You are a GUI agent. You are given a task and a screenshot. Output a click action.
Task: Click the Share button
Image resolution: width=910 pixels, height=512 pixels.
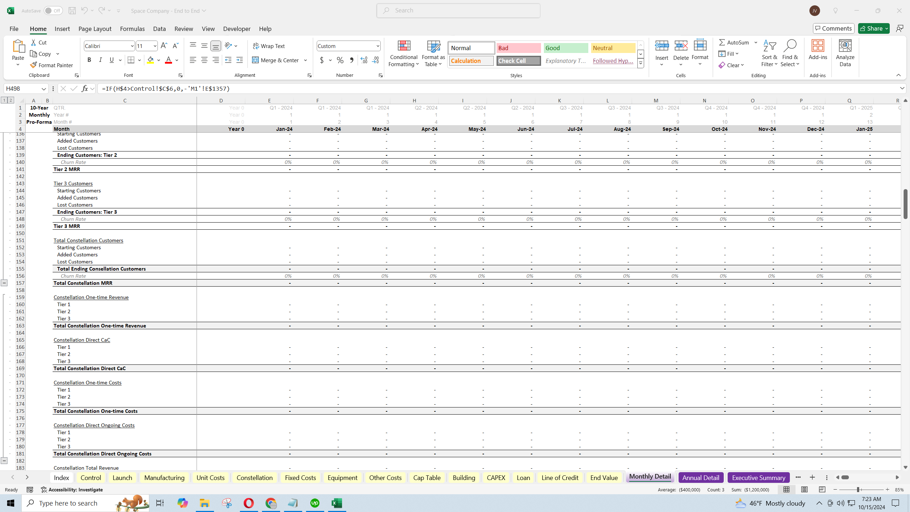(874, 28)
